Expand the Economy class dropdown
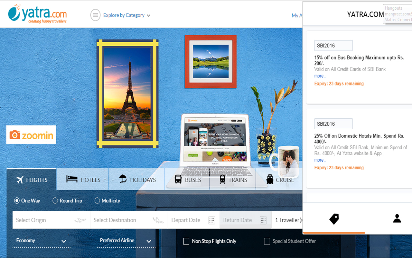Image resolution: width=412 pixels, height=258 pixels. [42, 241]
